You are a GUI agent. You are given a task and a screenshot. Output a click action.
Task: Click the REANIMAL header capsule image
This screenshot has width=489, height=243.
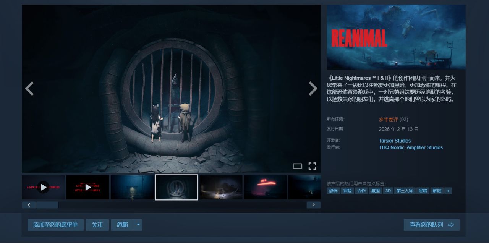click(x=396, y=37)
